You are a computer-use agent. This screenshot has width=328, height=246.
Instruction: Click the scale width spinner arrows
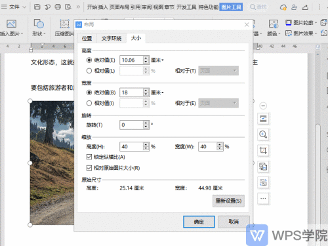pyautogui.click(x=220, y=146)
